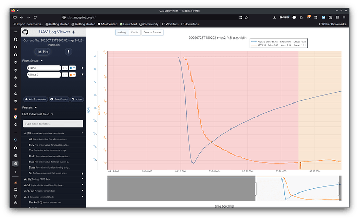Go back with the browser back arrow
Image resolution: width=359 pixels, height=219 pixels.
[21, 17]
